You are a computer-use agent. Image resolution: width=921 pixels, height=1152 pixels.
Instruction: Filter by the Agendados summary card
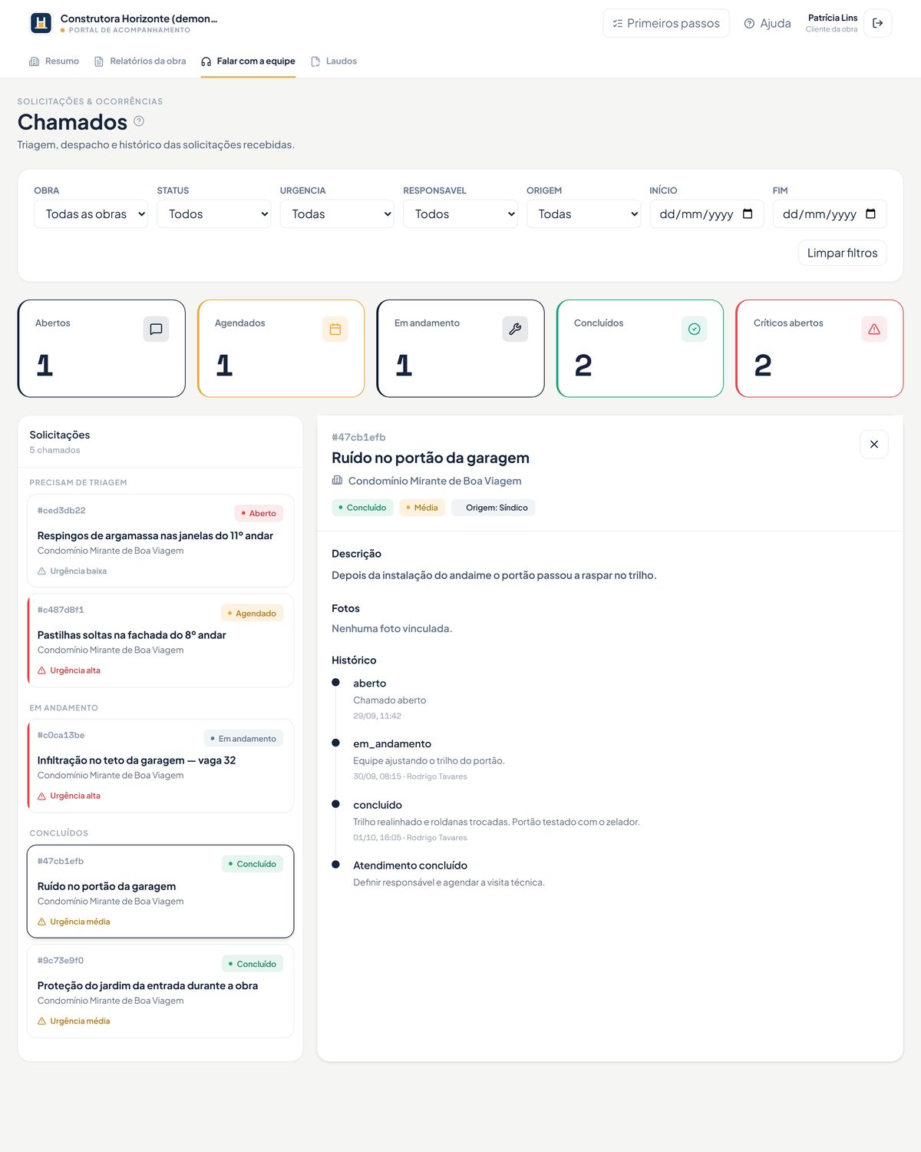[281, 348]
